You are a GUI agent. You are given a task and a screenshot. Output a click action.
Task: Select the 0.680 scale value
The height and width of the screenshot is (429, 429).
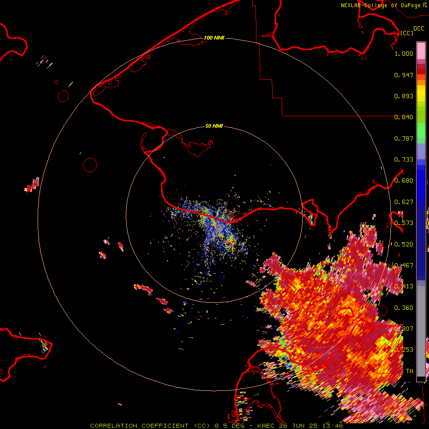[404, 181]
